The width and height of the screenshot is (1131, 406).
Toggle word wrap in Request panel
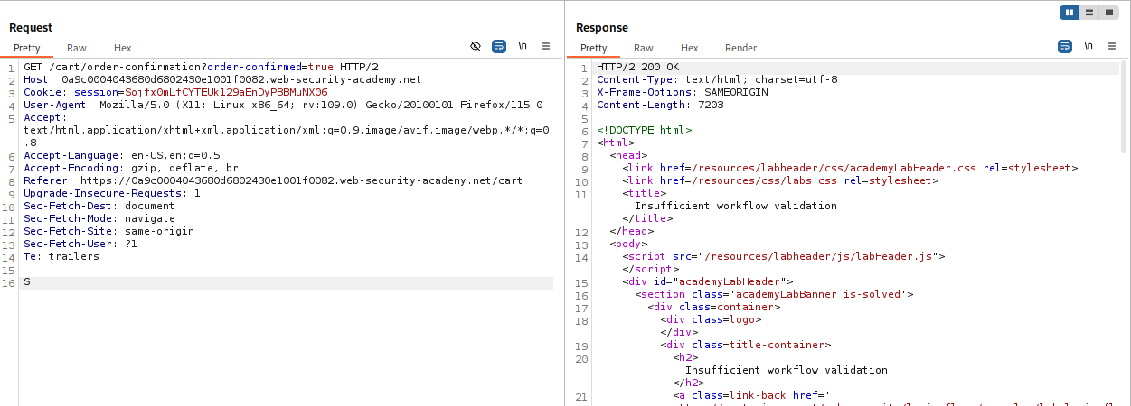point(499,46)
